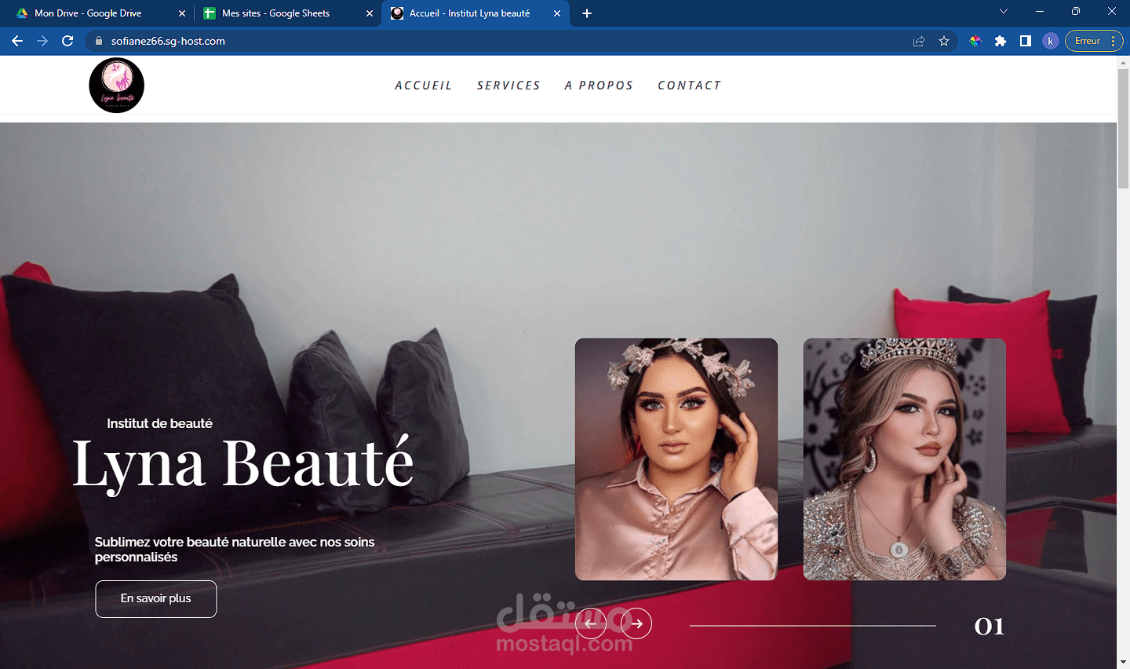Go back to the previous page
The width and height of the screenshot is (1130, 669).
click(x=17, y=41)
